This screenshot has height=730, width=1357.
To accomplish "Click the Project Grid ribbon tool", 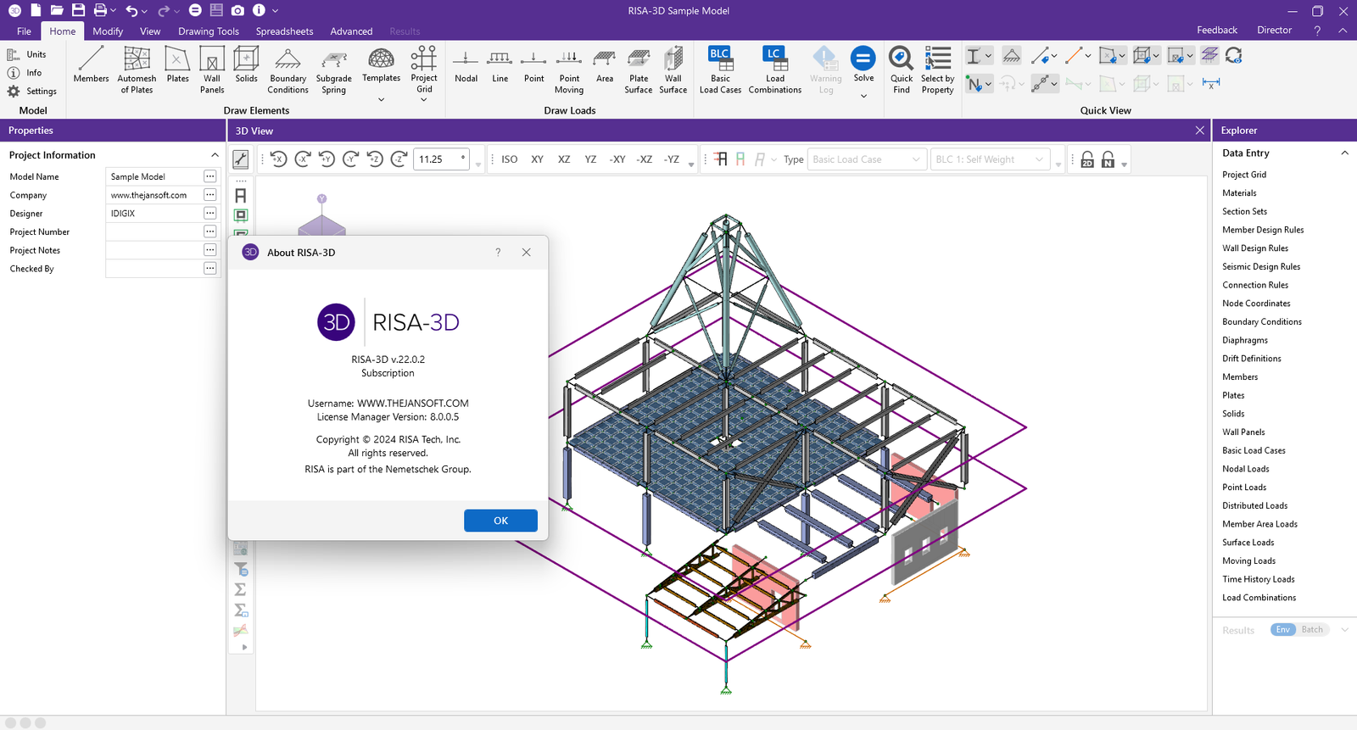I will [x=424, y=70].
